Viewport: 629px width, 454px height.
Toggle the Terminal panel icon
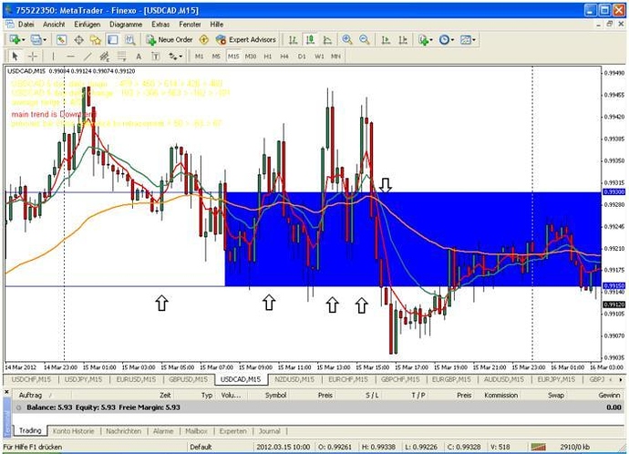[113, 40]
